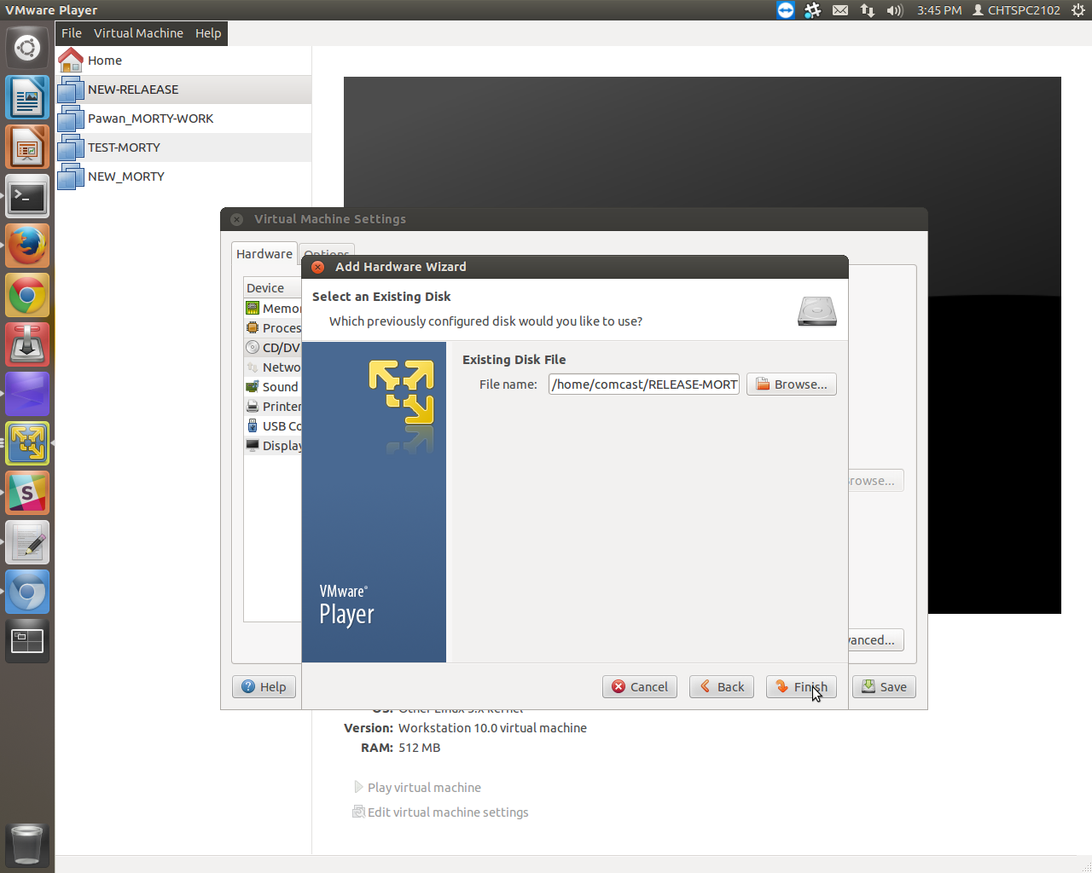Open Google Chrome from the dock
The image size is (1092, 873).
coord(27,296)
